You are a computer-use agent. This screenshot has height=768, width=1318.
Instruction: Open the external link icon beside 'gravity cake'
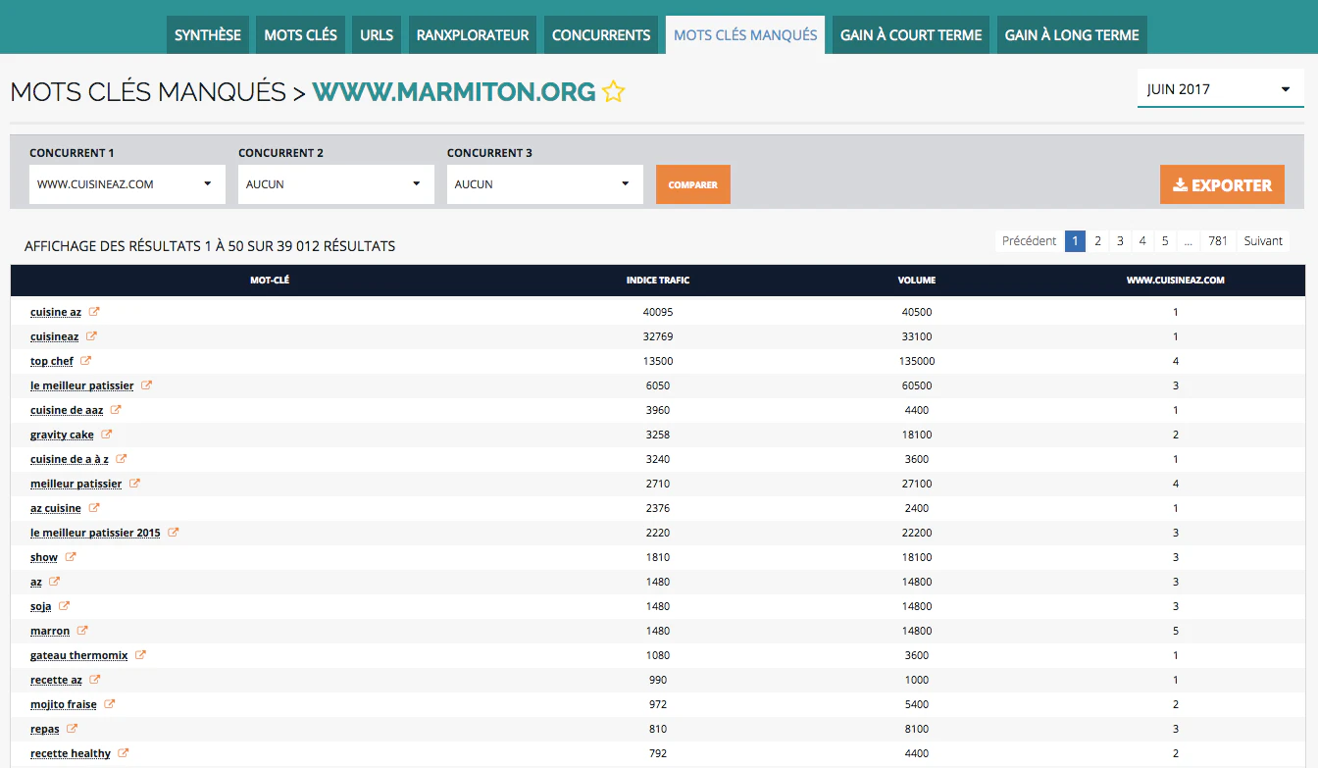pos(107,435)
